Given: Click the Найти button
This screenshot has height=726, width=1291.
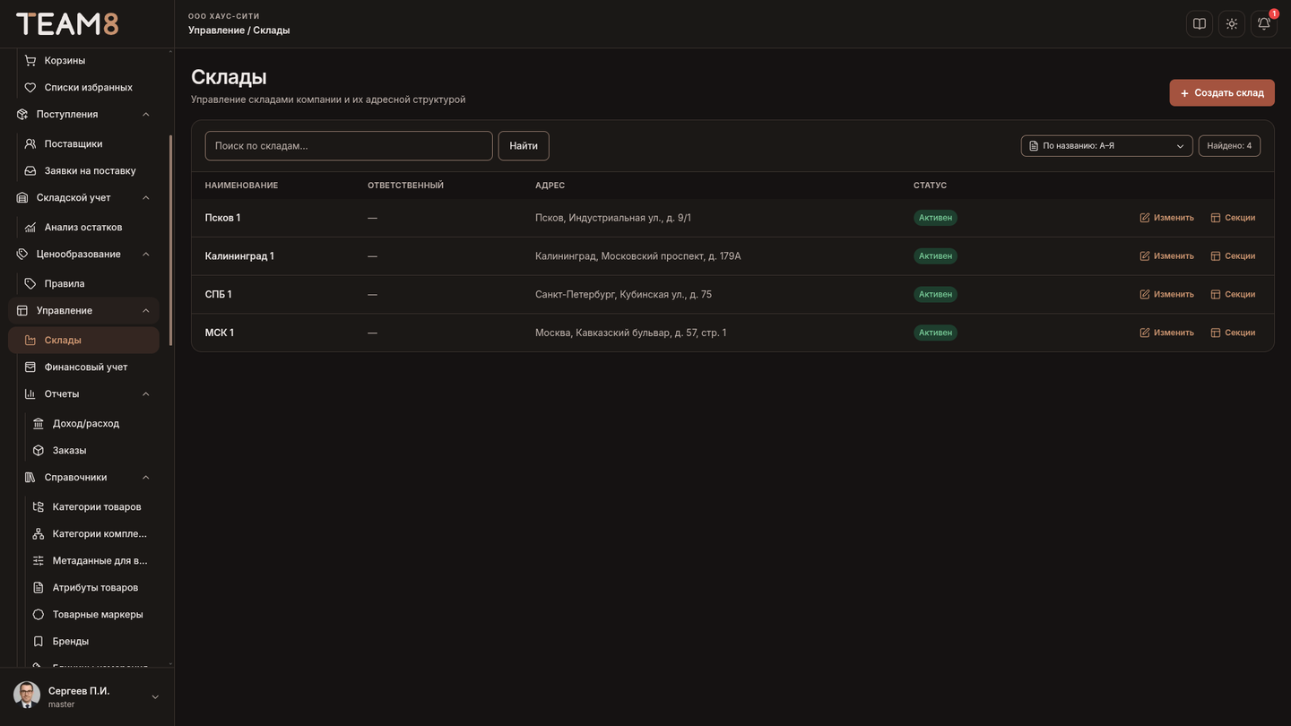Looking at the screenshot, I should point(524,146).
